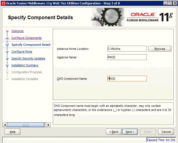Click the horizontal scrollbar thumb in navigation pane
The image size is (178, 143).
pos(26,125)
